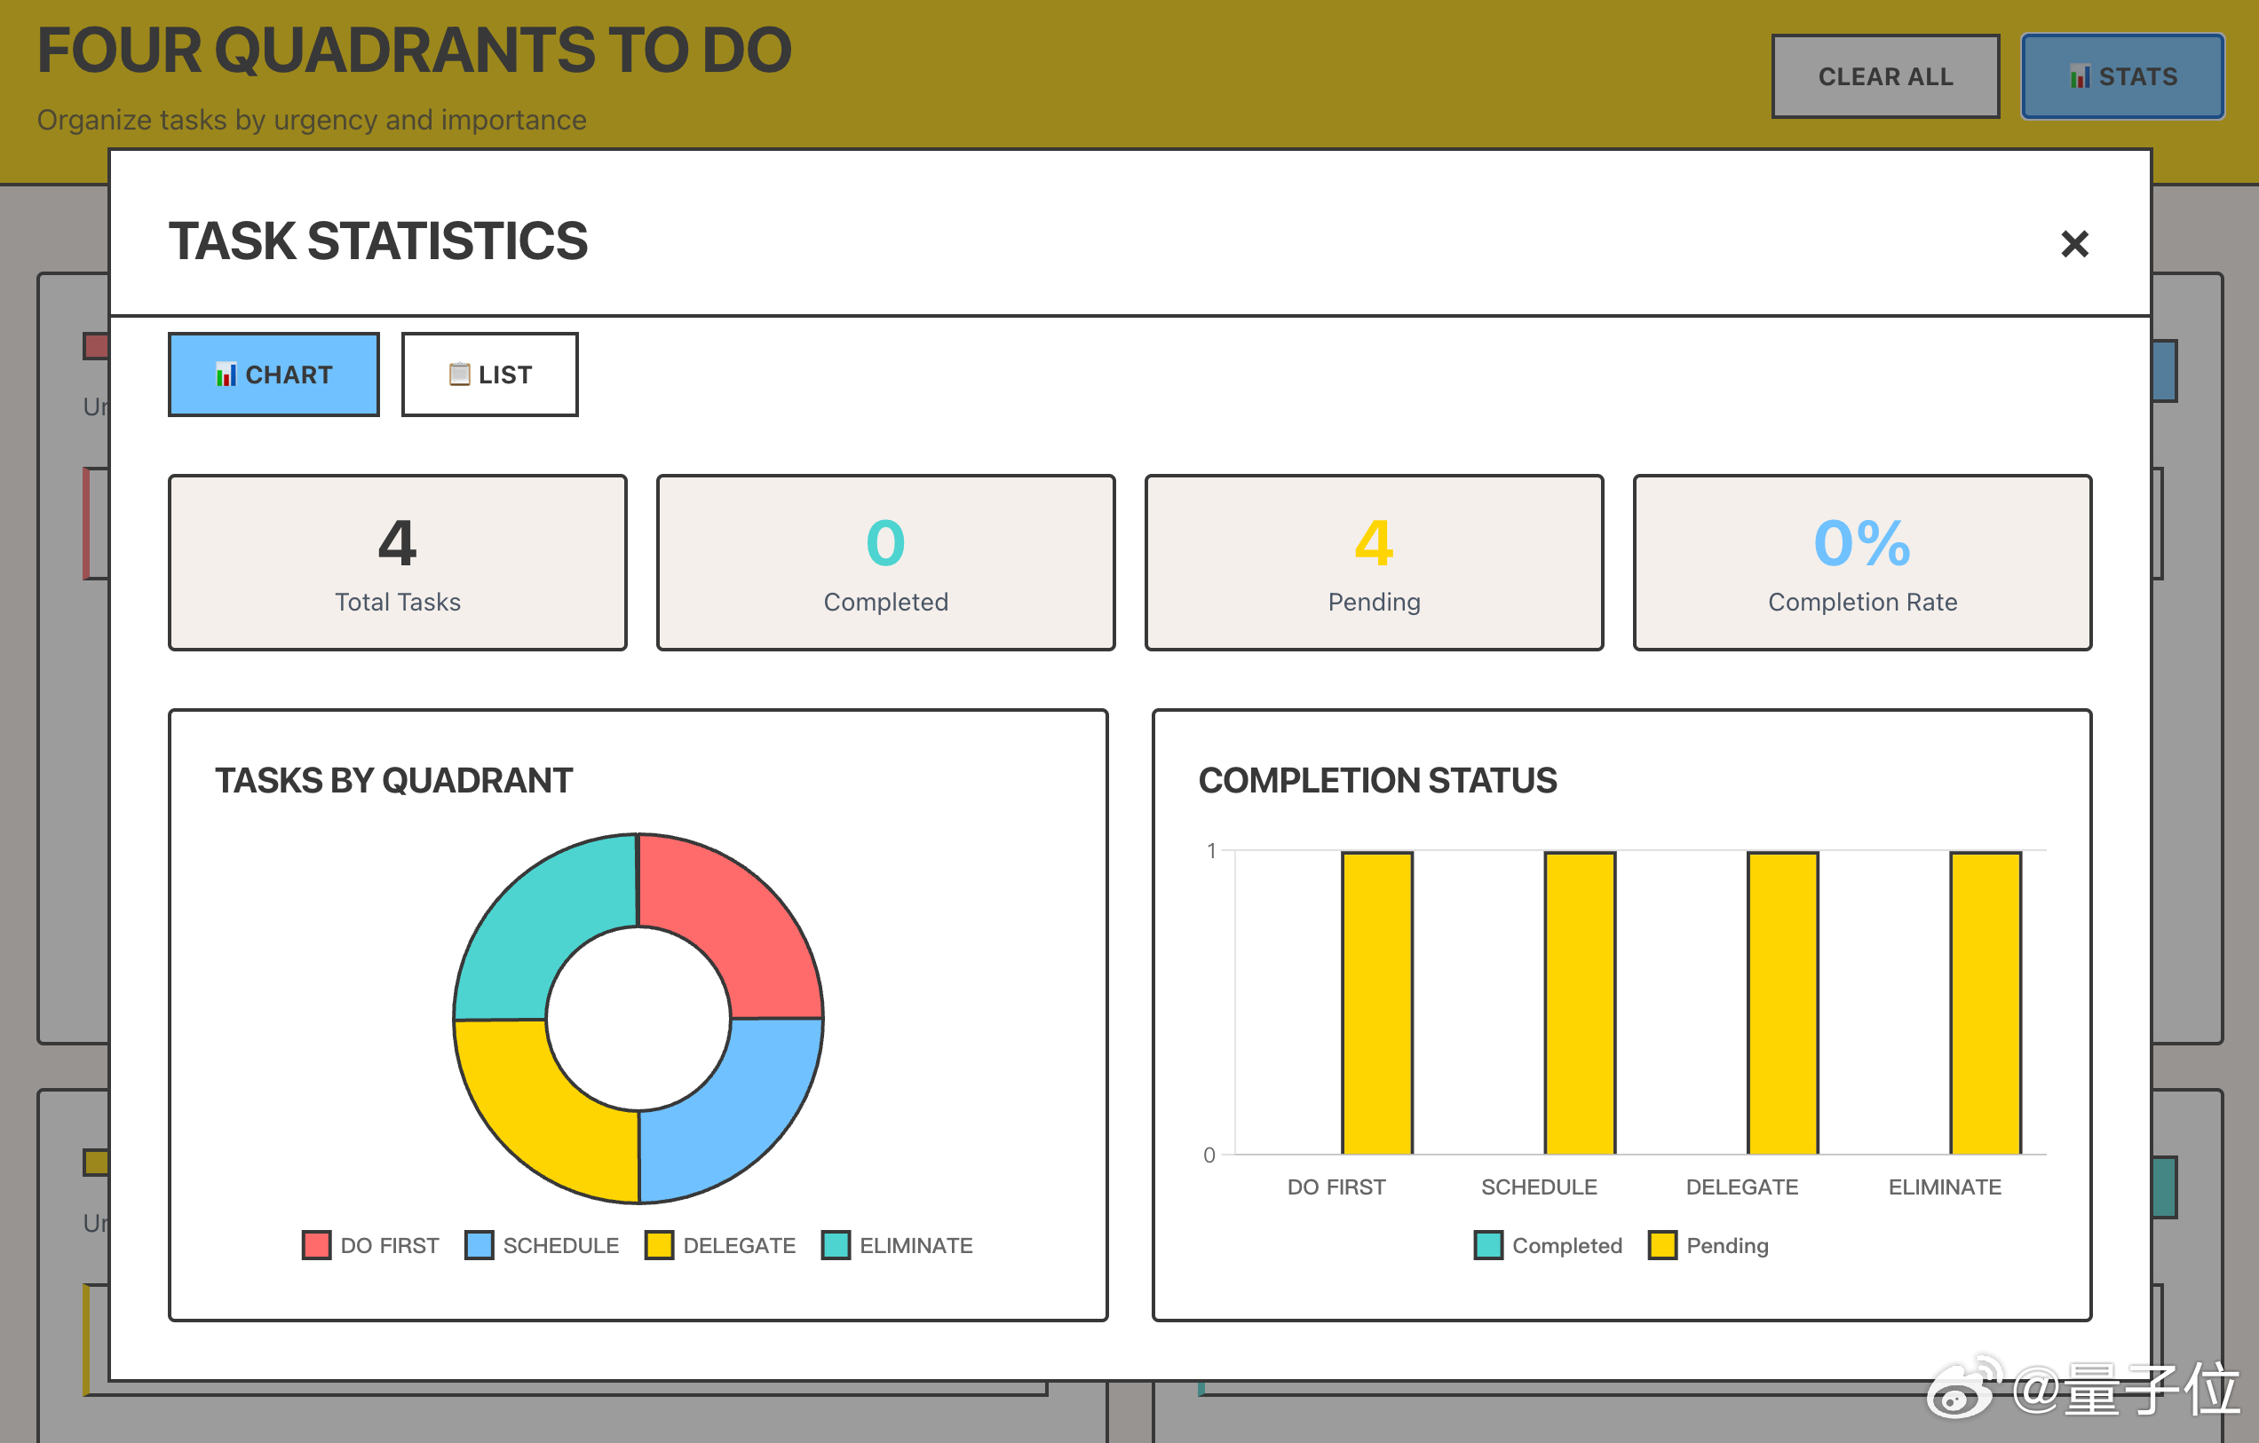Image resolution: width=2259 pixels, height=1443 pixels.
Task: Switch to the Chart tab
Action: pos(273,375)
